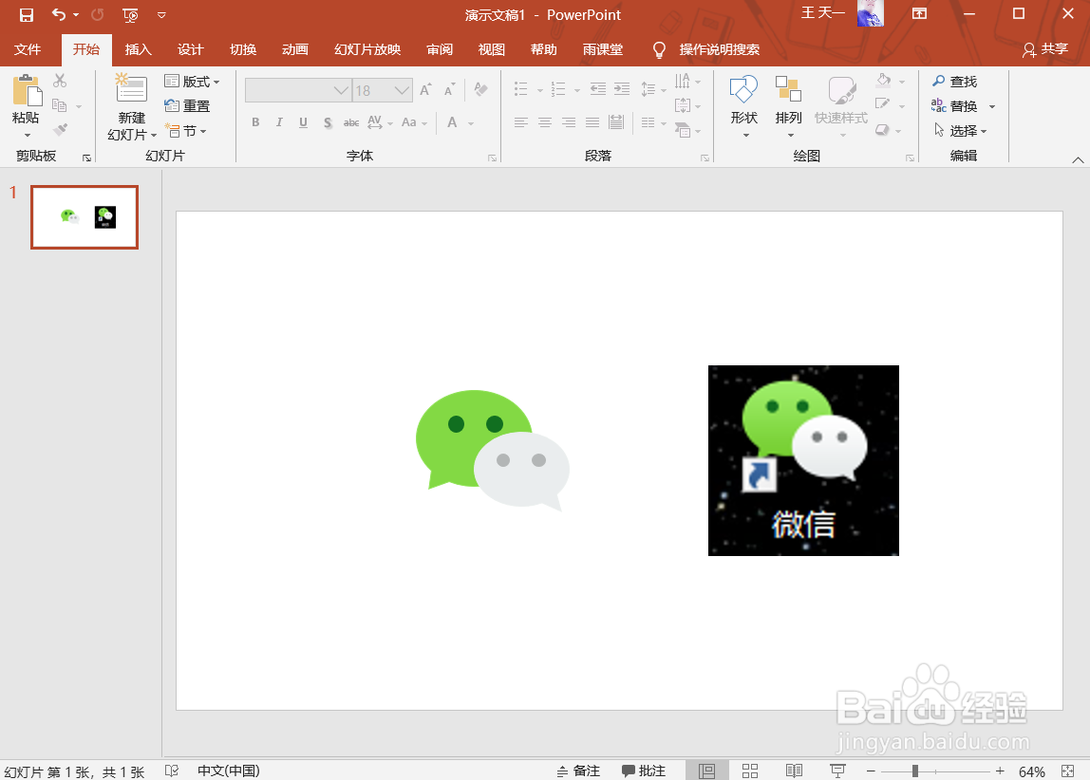Click the font color A button

click(x=453, y=122)
